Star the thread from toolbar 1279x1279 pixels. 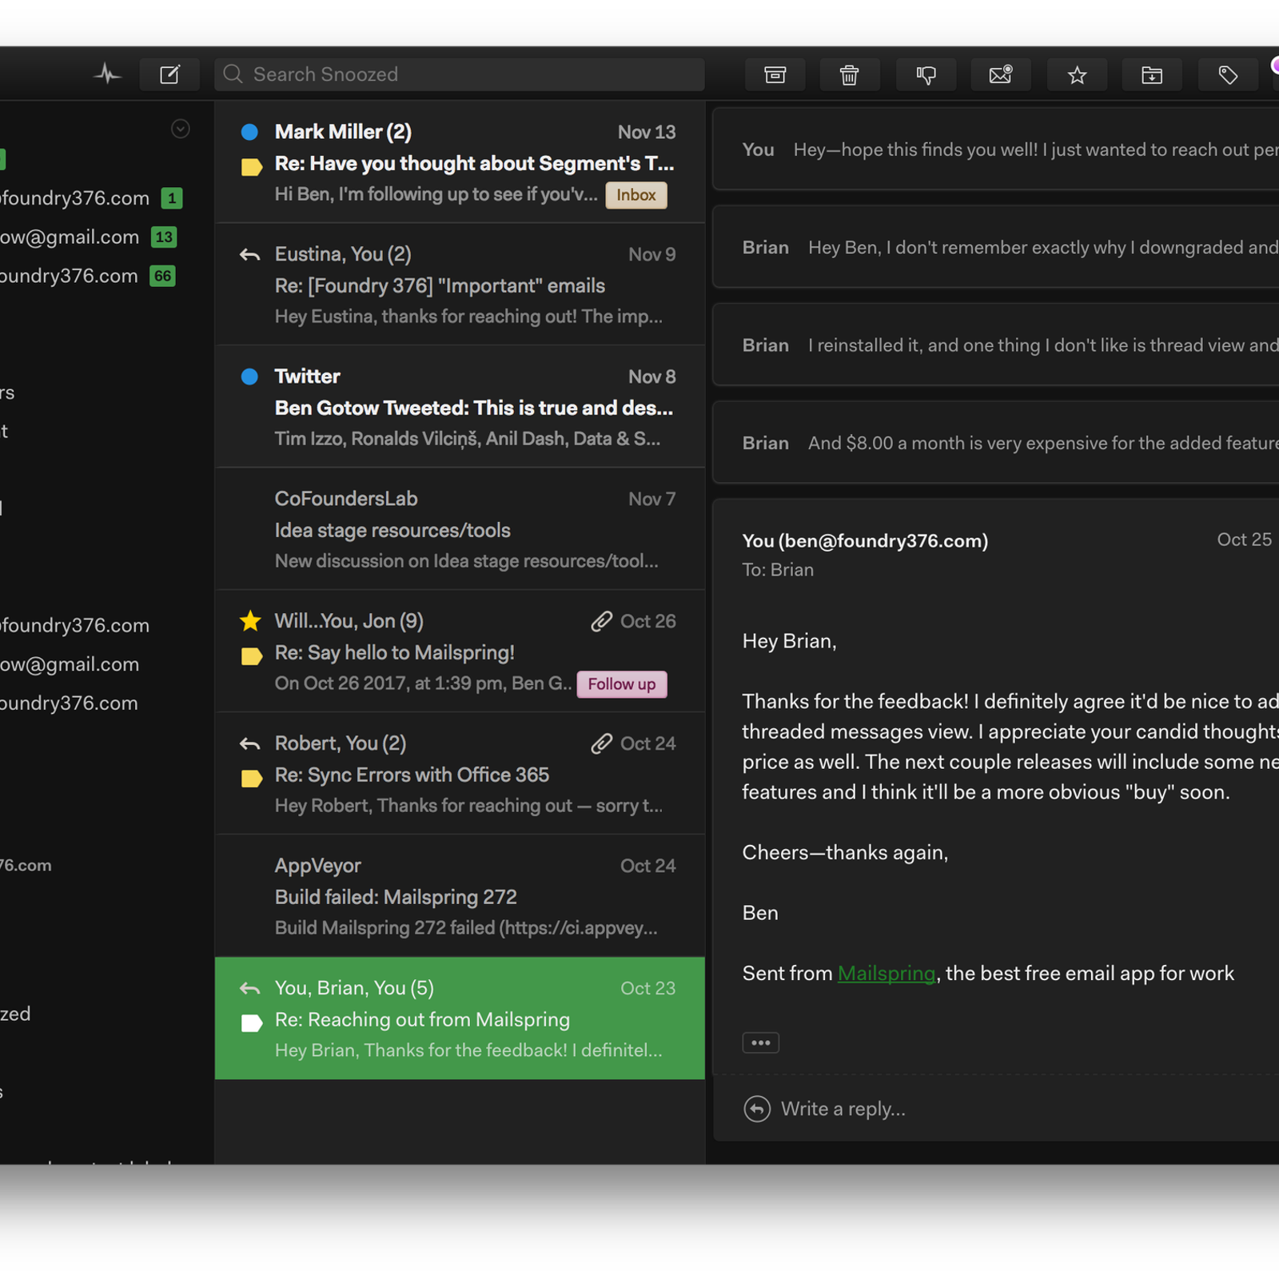tap(1077, 75)
